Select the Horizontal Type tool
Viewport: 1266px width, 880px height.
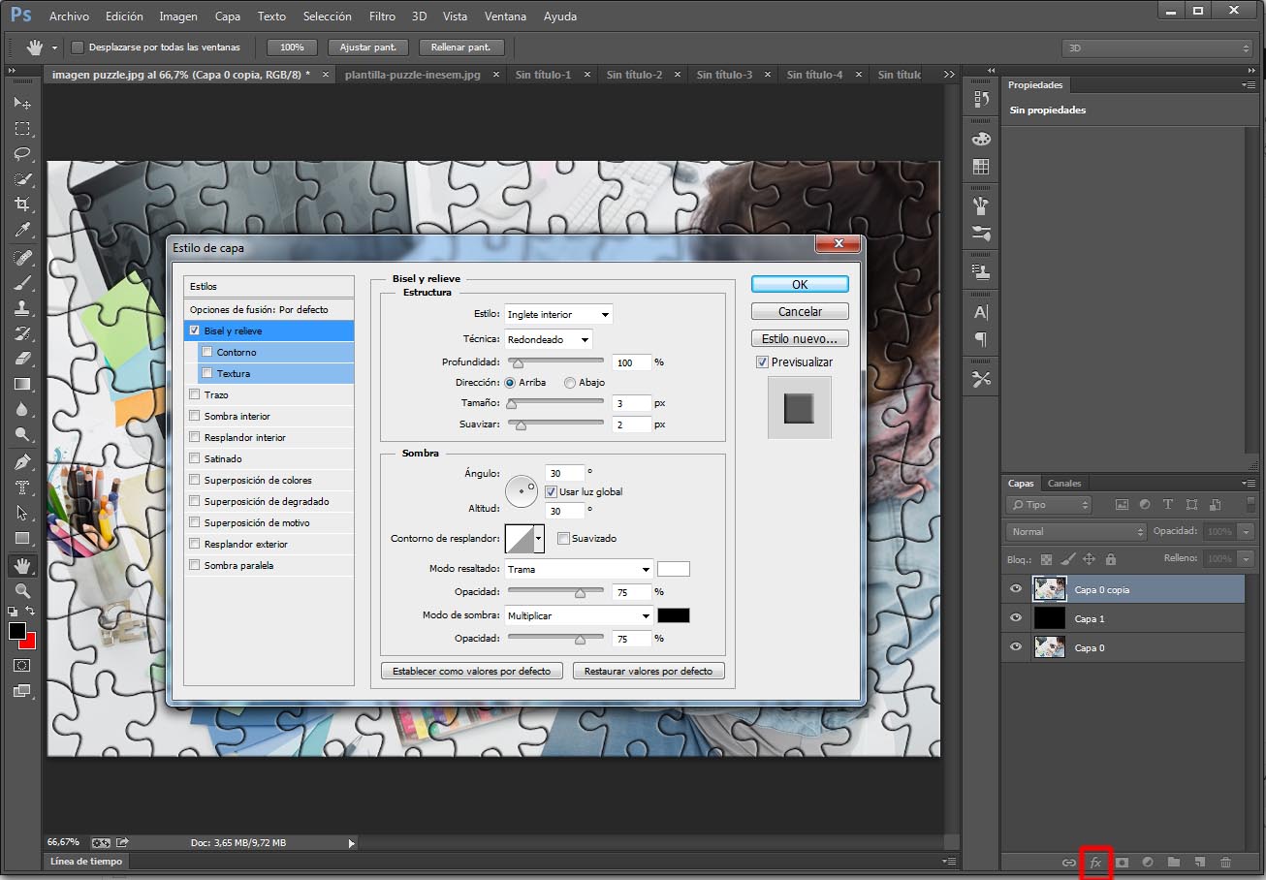pos(22,487)
